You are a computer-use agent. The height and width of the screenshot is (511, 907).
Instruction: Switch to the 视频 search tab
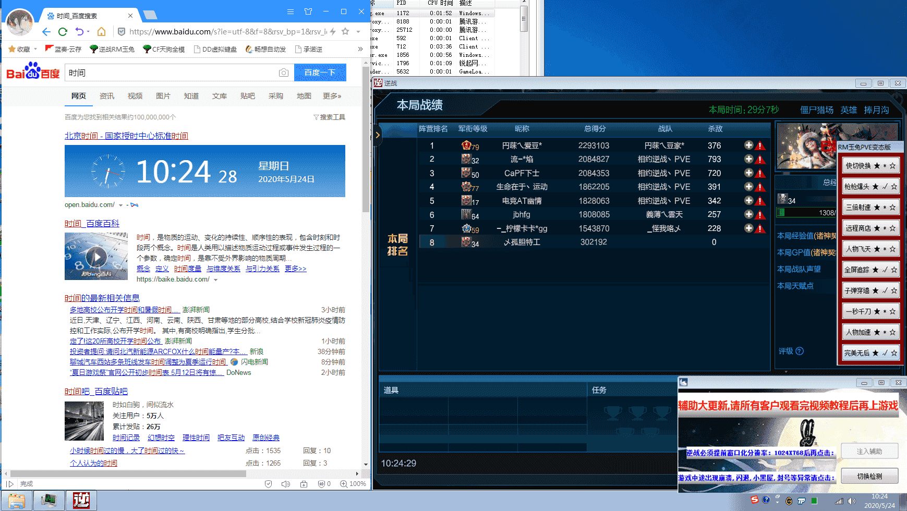tap(135, 96)
